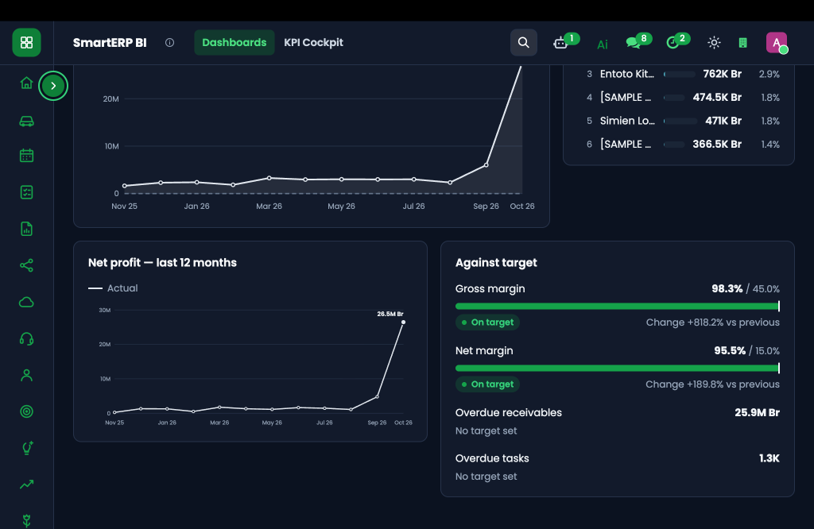
Task: Click the SmartERP BI title
Action: pos(110,43)
